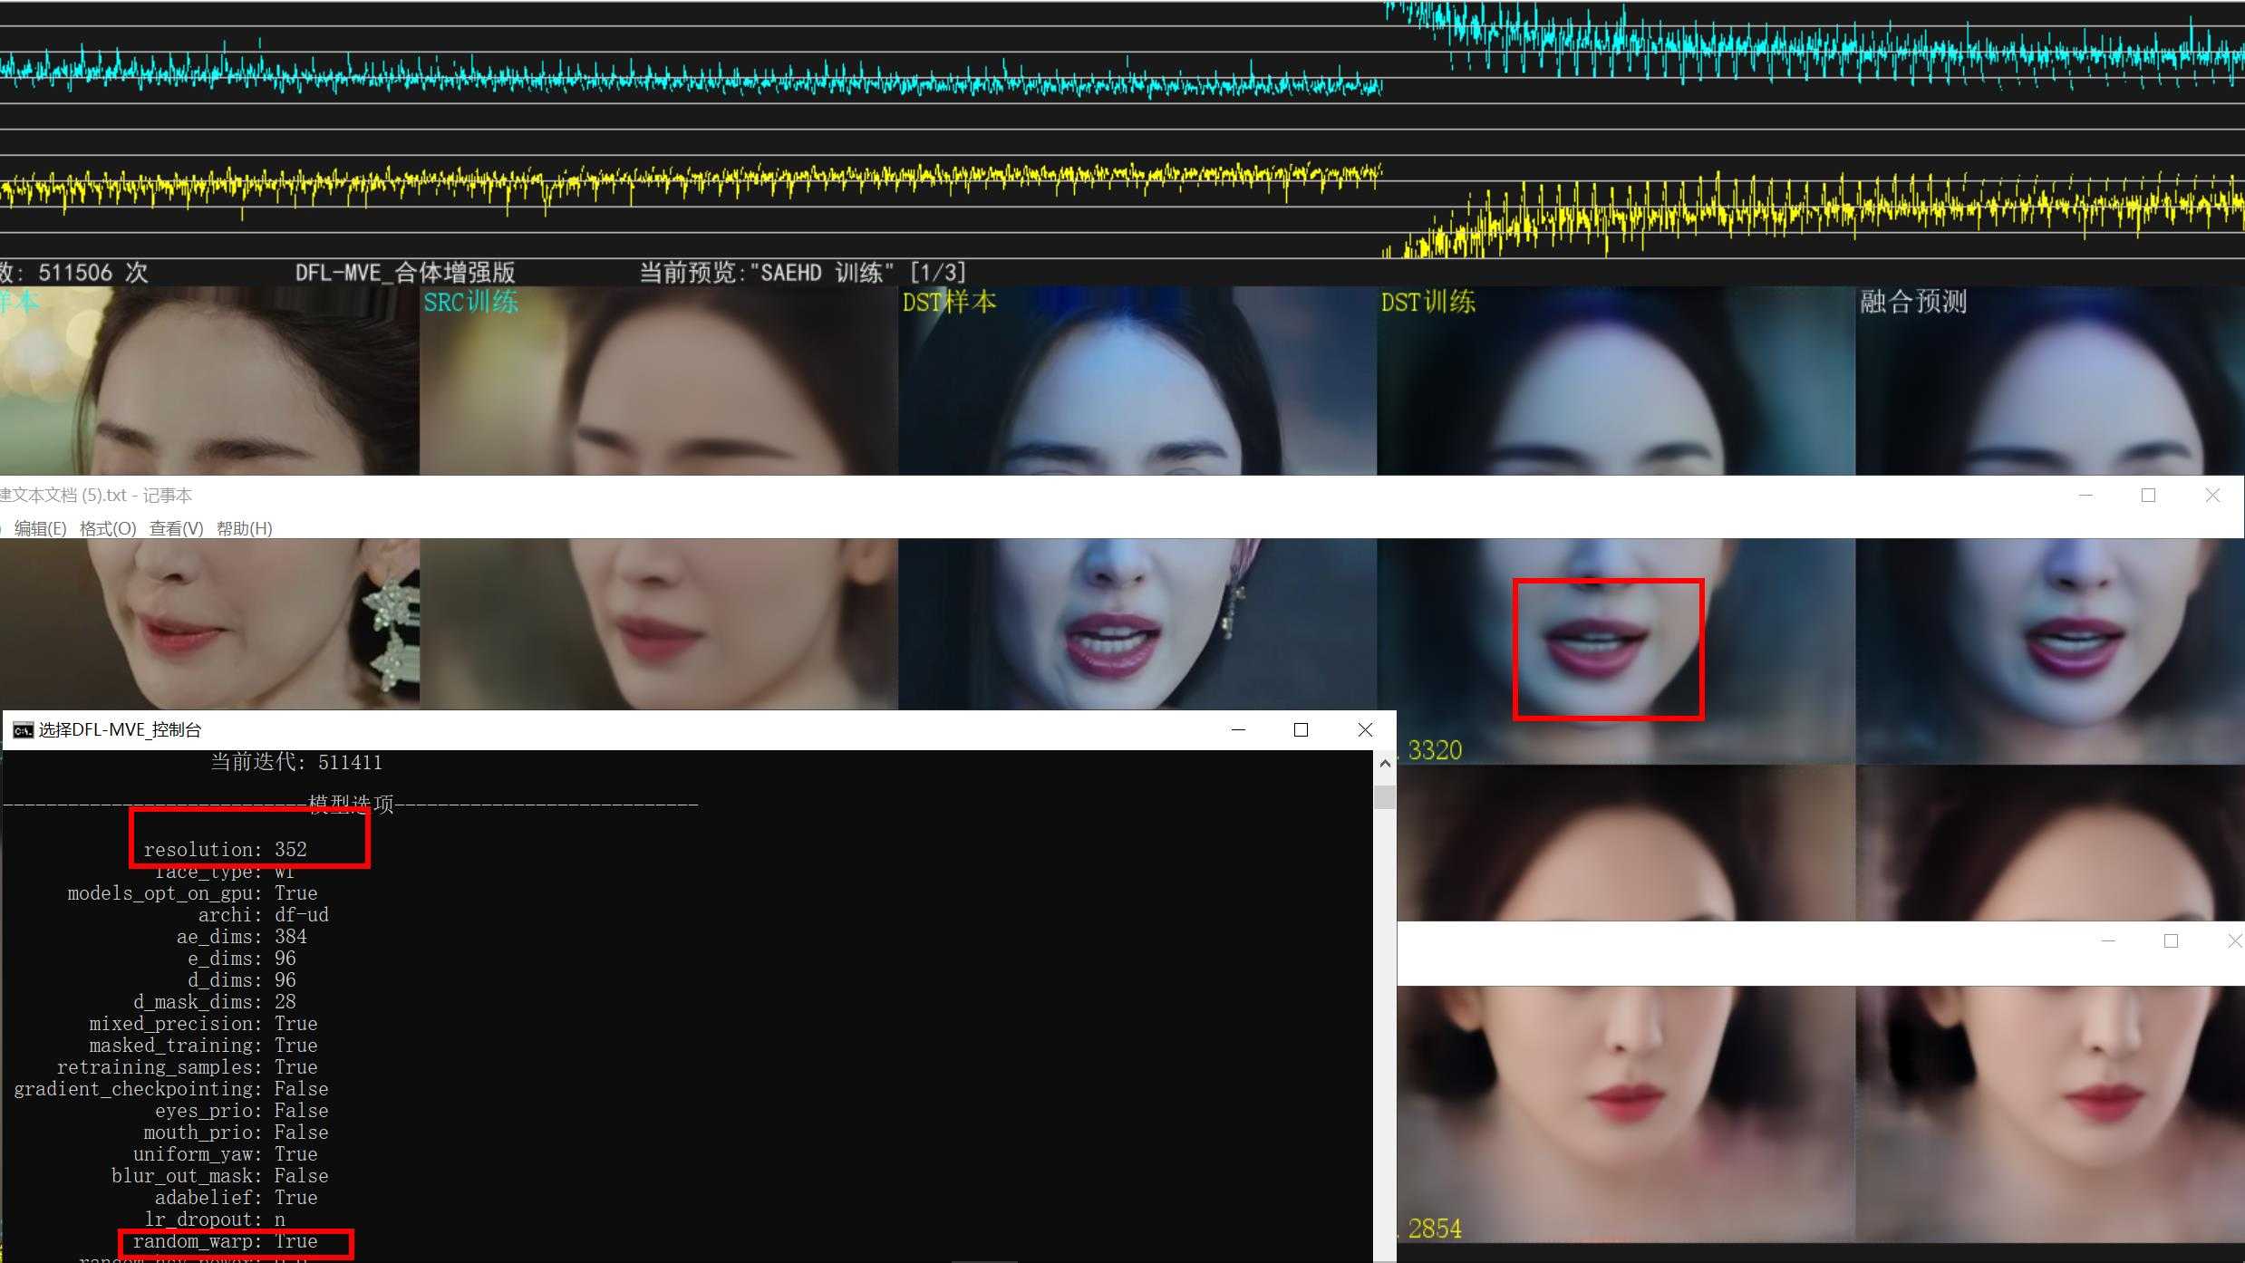Maximize the lower-right white window
Viewport: 2245px width, 1263px height.
click(2171, 941)
